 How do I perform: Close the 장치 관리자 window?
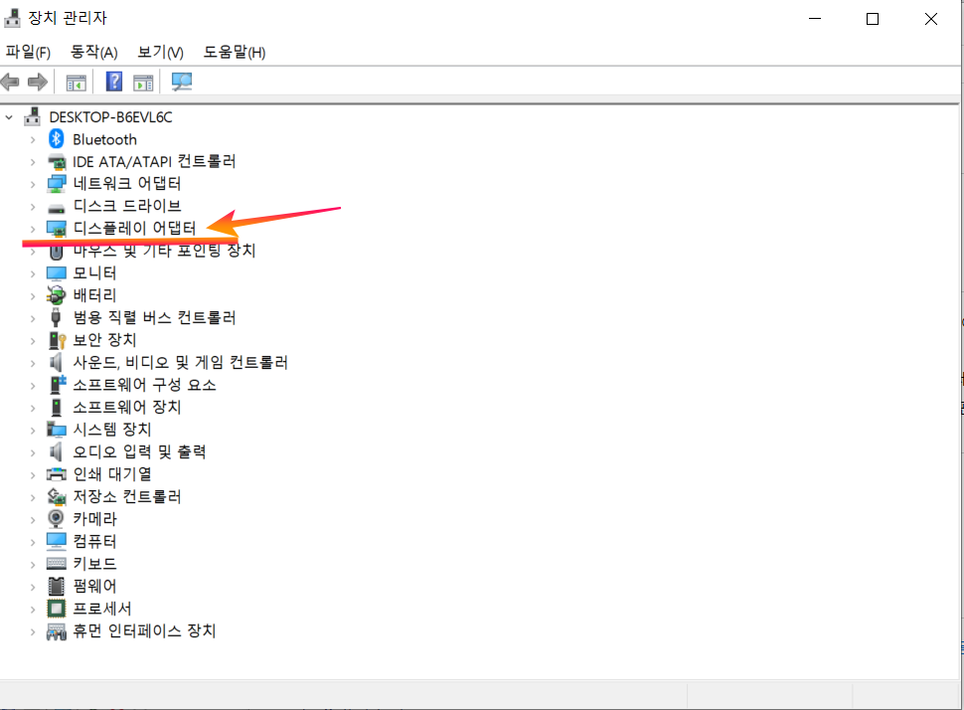tap(931, 19)
